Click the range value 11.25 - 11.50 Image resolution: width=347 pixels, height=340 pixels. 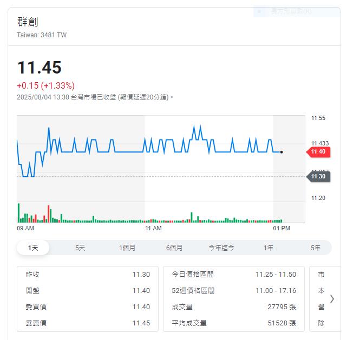pos(276,275)
